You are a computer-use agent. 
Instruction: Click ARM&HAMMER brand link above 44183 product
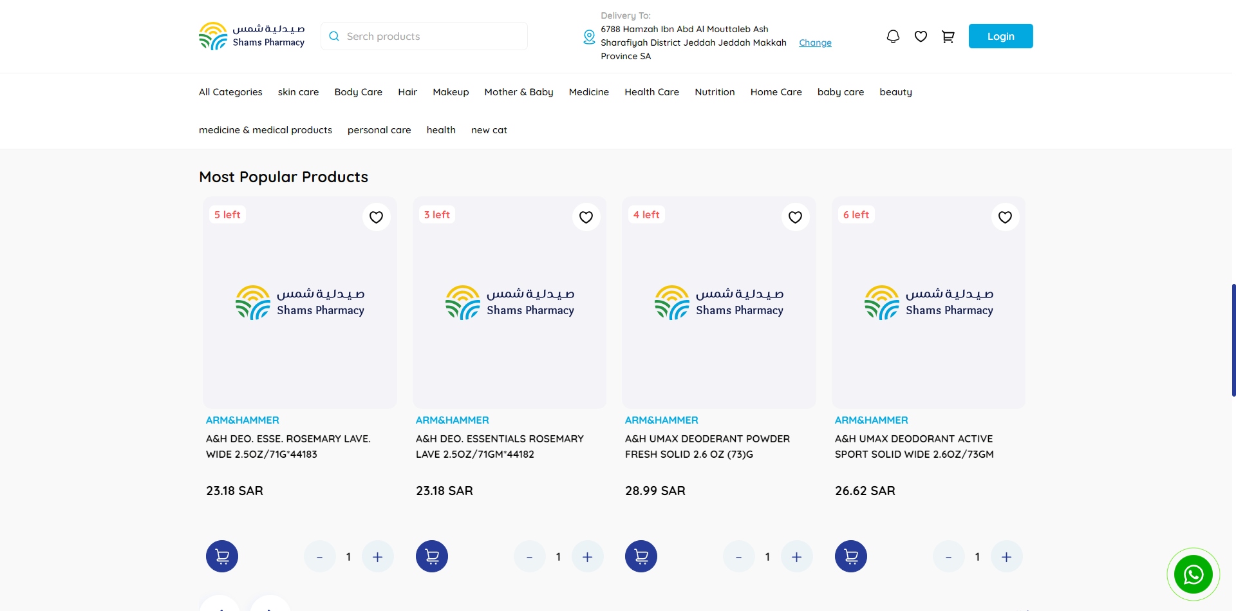tap(243, 420)
